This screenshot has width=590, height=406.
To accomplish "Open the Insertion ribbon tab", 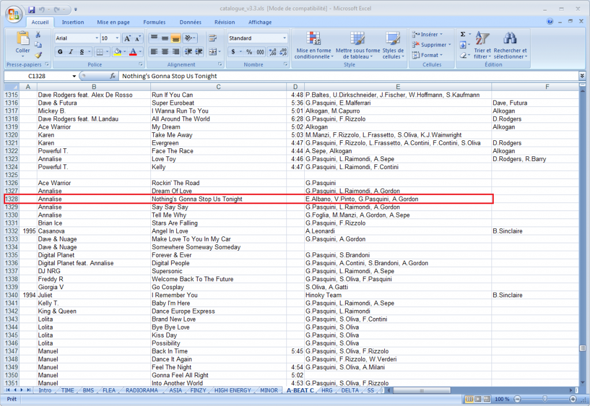I will point(73,22).
